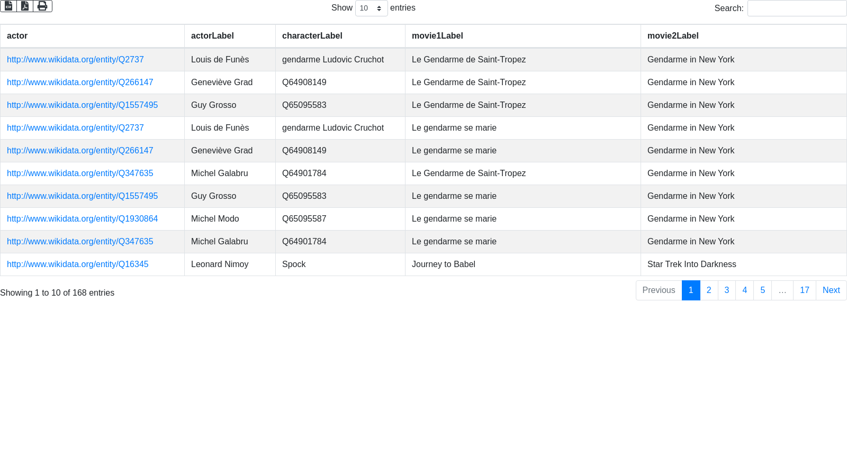
Task: Click Michel Galabru in the Le Gendarme de Saint-Tropez row
Action: pyautogui.click(x=219, y=173)
